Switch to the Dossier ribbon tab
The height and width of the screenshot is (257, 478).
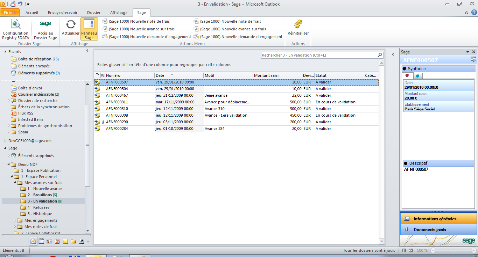(x=94, y=13)
